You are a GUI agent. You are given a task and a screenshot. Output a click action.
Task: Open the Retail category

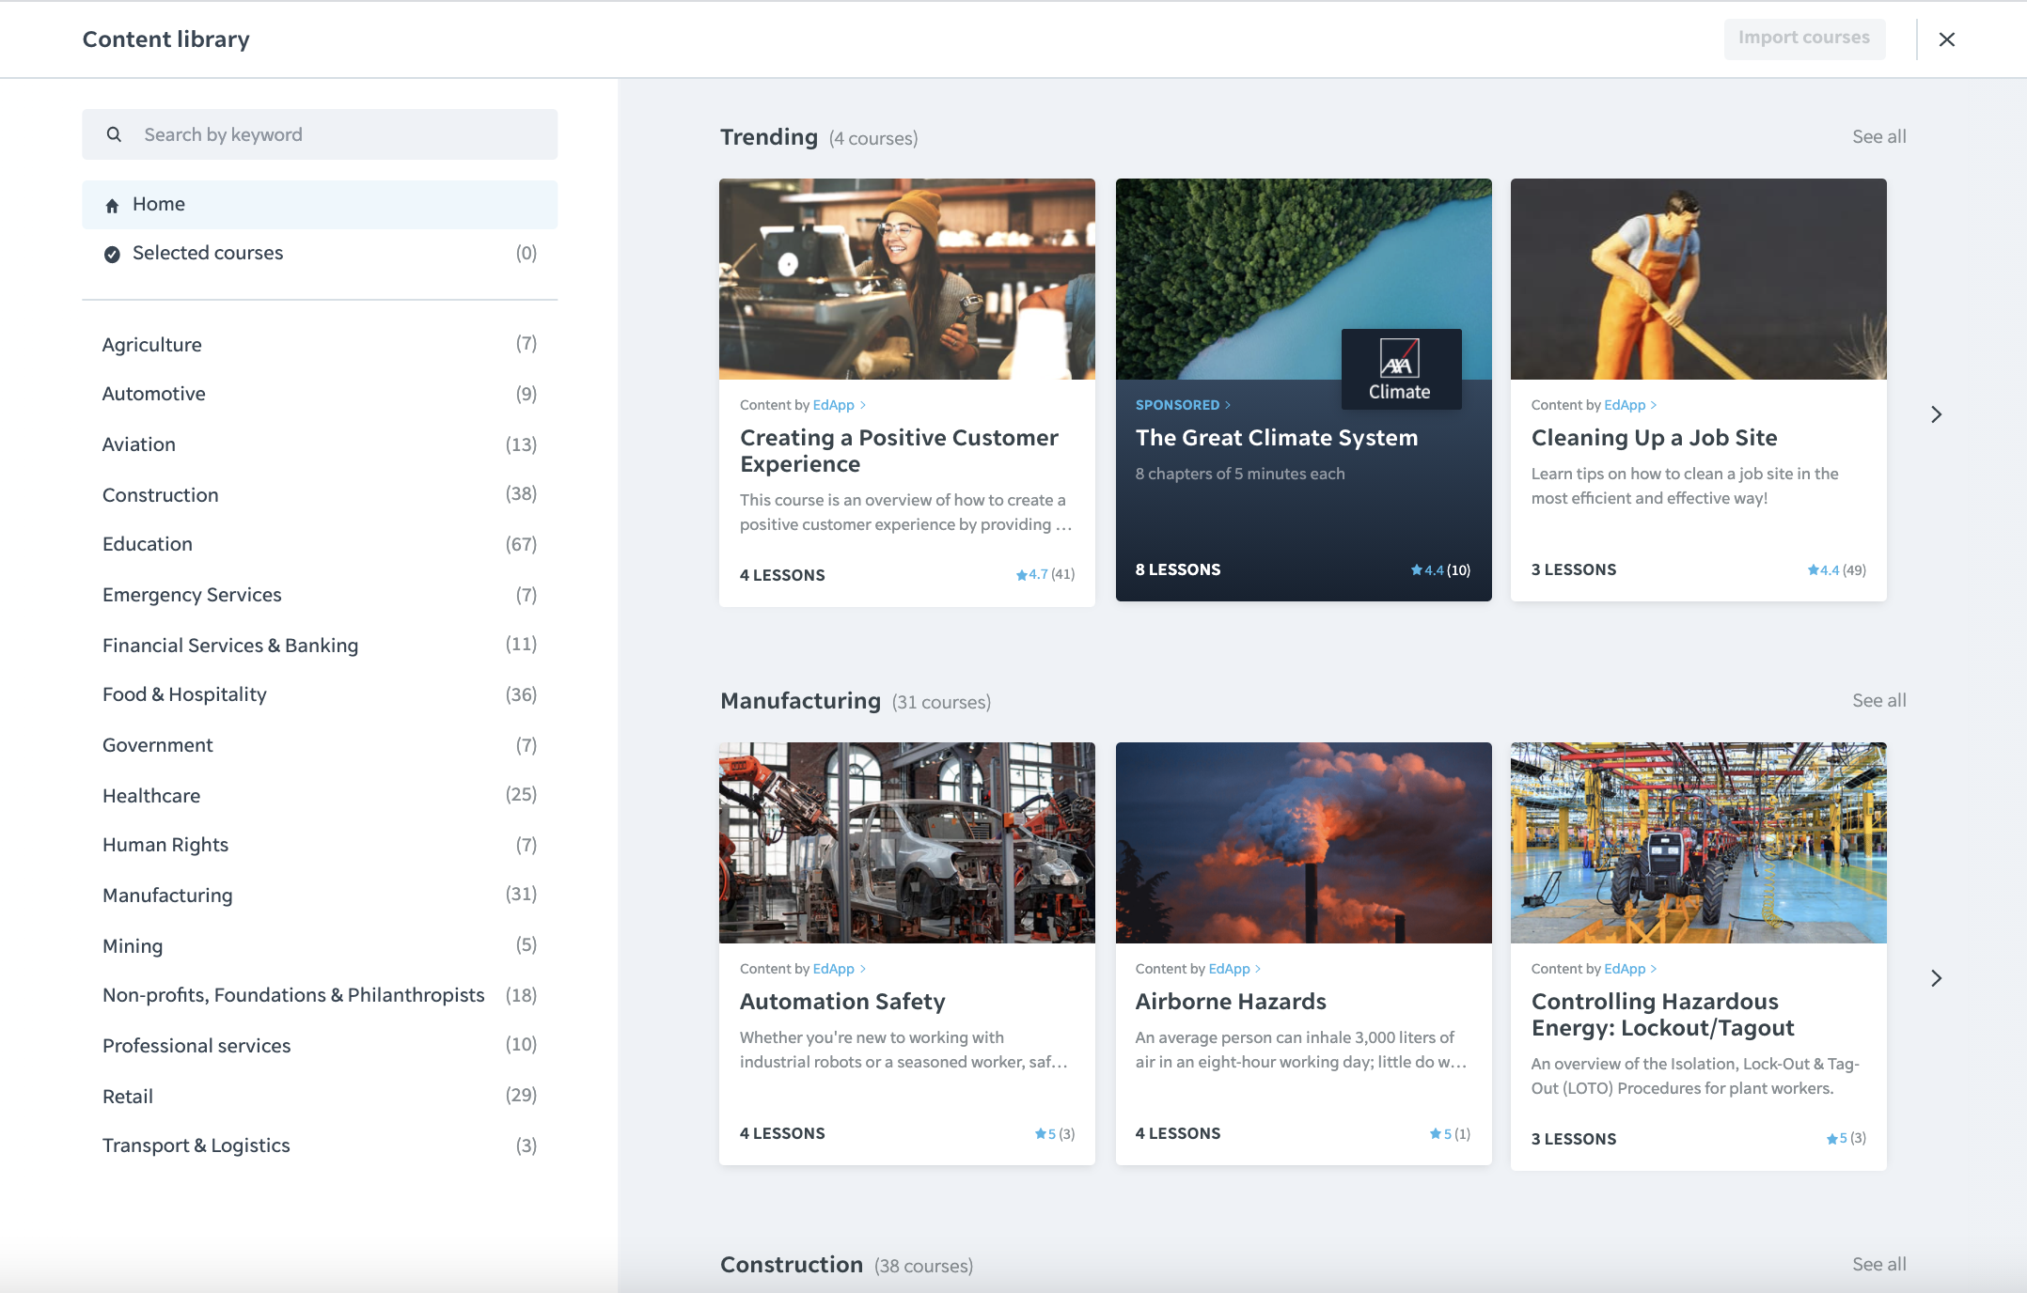click(320, 1096)
